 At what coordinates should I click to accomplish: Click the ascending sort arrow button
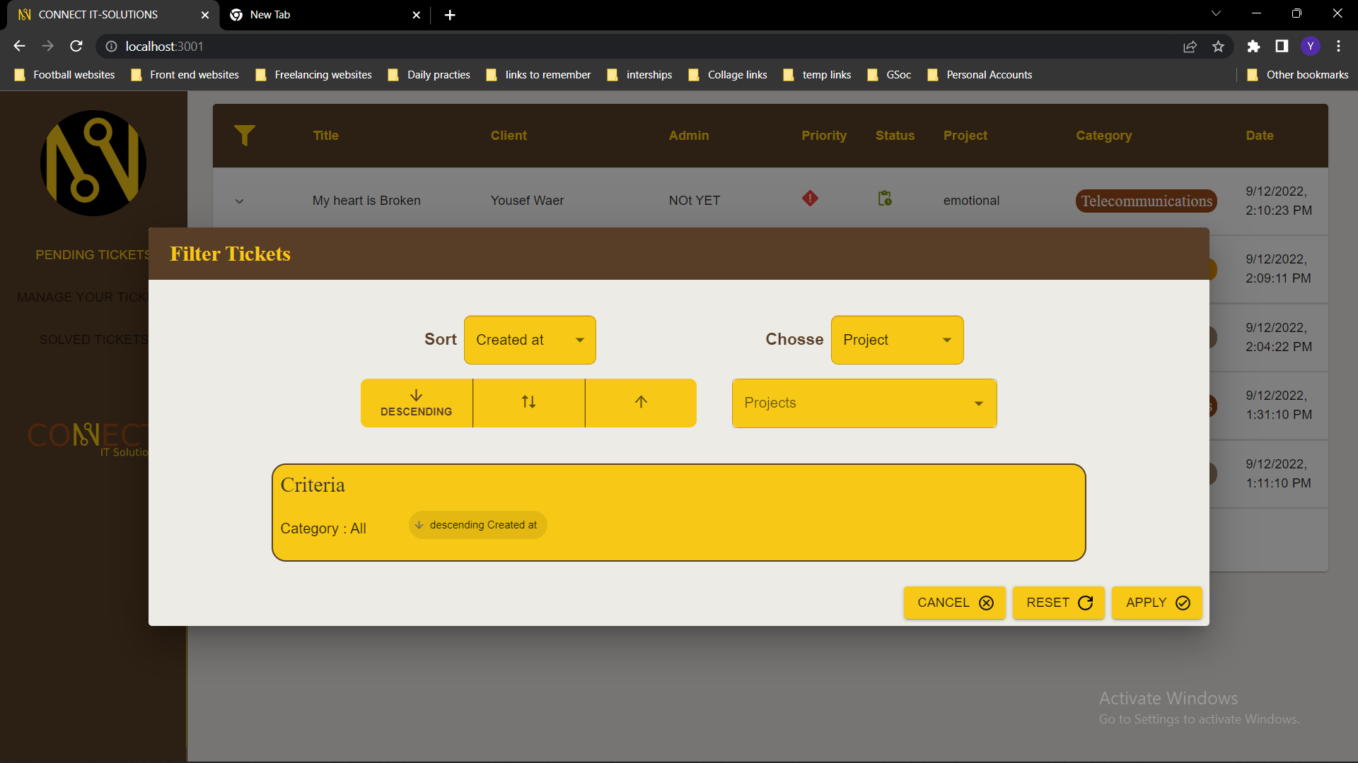click(x=641, y=403)
